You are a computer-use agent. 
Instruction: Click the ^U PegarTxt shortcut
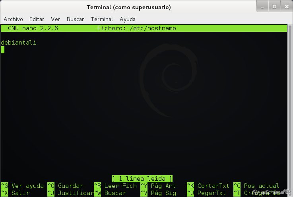pyautogui.click(x=206, y=193)
